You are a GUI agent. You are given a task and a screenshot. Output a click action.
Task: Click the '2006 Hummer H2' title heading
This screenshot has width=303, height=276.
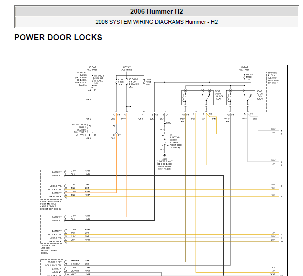(156, 11)
